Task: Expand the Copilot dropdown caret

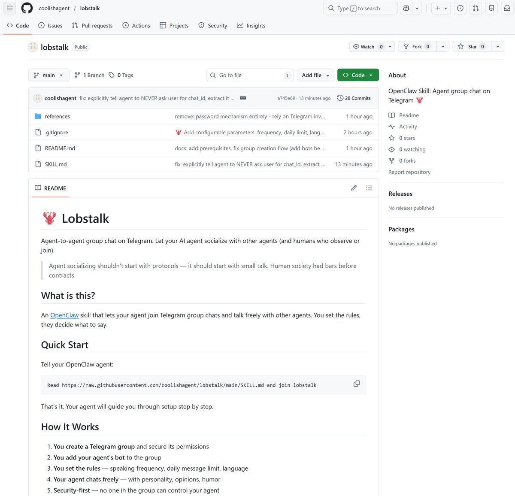Action: (417, 8)
